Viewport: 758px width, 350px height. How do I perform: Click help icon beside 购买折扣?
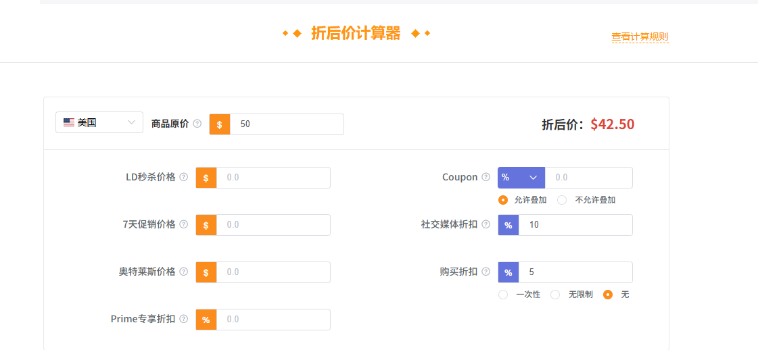click(485, 272)
